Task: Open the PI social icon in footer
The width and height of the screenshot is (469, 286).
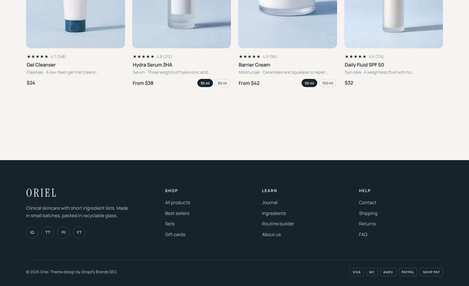Action: coord(64,233)
